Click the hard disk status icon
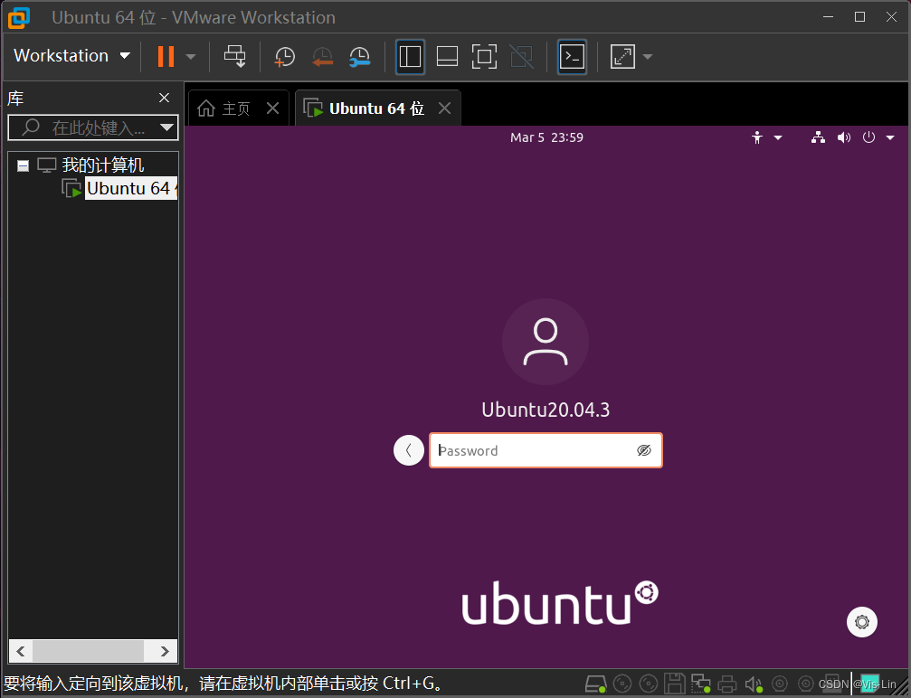This screenshot has width=911, height=698. pos(595,684)
